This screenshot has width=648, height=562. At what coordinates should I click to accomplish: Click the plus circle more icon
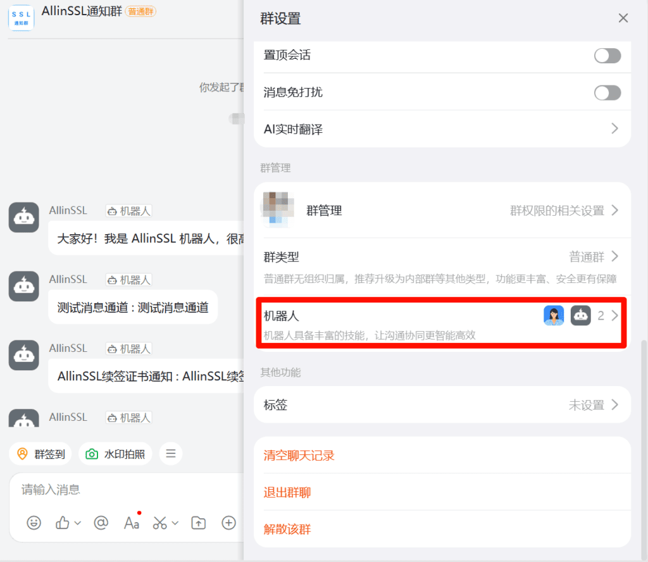(x=228, y=523)
